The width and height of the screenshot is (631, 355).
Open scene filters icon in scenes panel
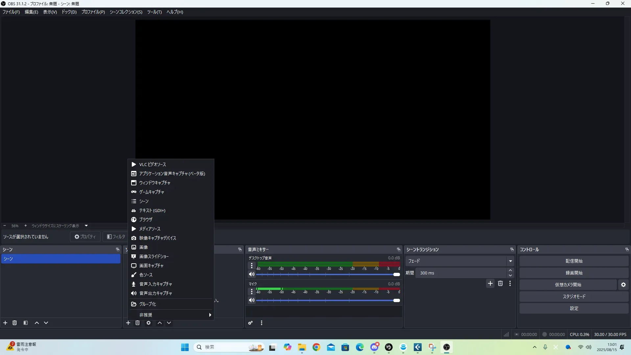pos(26,323)
